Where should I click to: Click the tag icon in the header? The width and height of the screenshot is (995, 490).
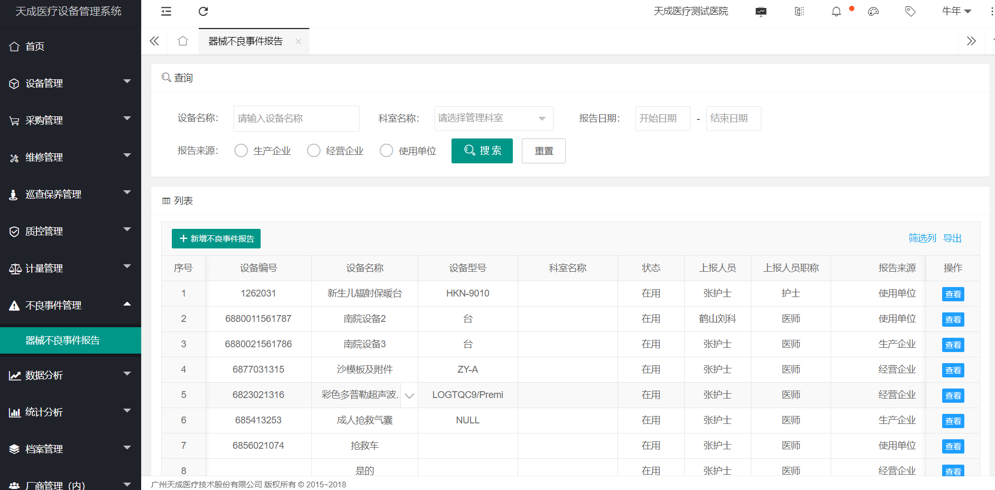[910, 12]
